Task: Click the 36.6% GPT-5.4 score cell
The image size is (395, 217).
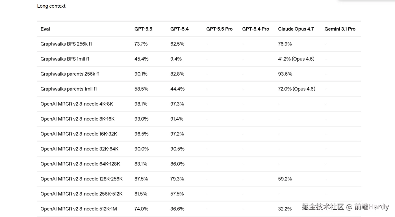Action: coord(177,209)
